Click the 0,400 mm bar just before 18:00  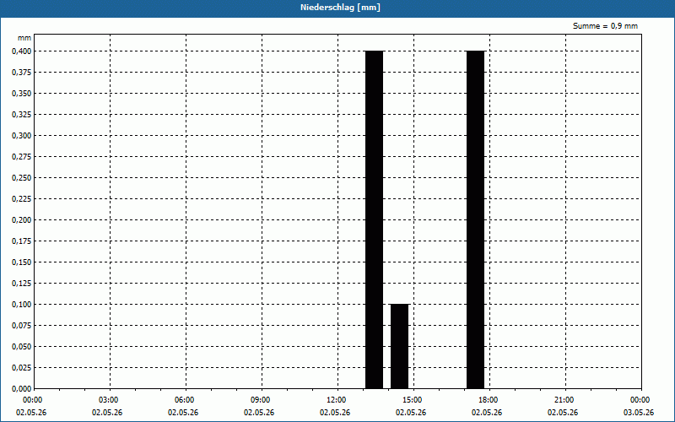476,219
